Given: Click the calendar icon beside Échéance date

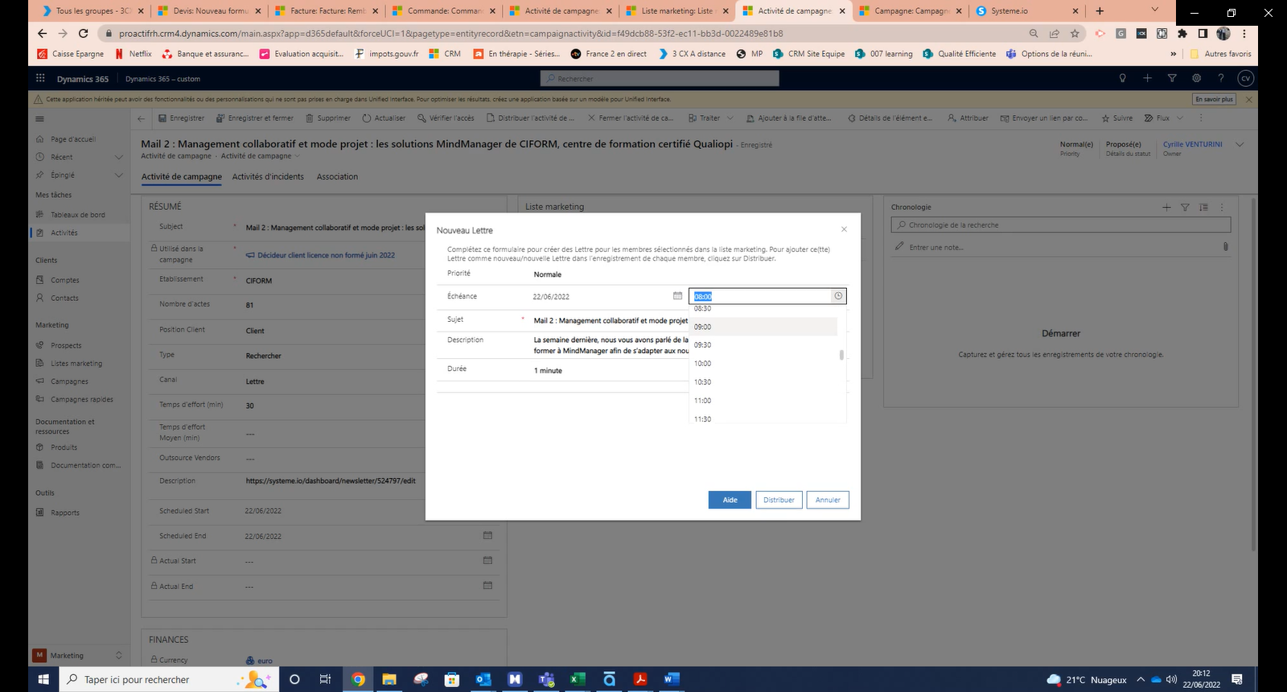Looking at the screenshot, I should pos(677,296).
